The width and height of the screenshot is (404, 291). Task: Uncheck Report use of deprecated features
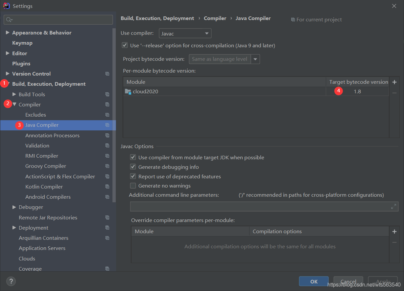pyautogui.click(x=133, y=176)
